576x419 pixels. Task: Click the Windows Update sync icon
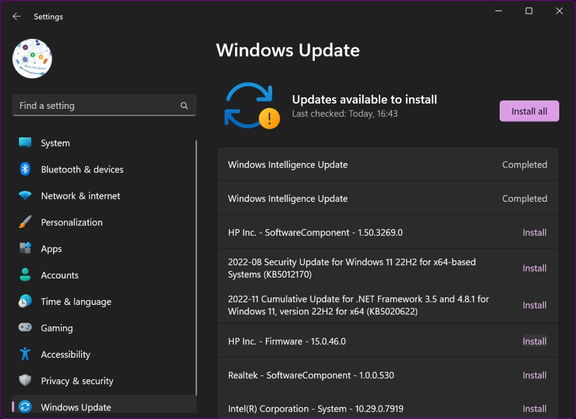(25, 407)
